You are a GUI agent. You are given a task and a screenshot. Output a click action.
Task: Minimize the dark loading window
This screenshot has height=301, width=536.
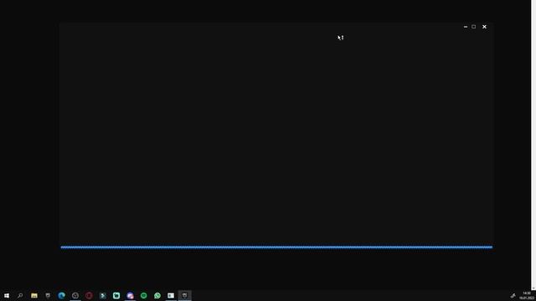pos(466,27)
